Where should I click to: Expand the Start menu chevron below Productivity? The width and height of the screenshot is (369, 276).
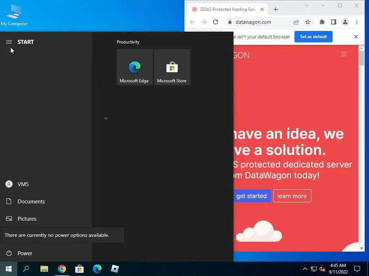(106, 118)
